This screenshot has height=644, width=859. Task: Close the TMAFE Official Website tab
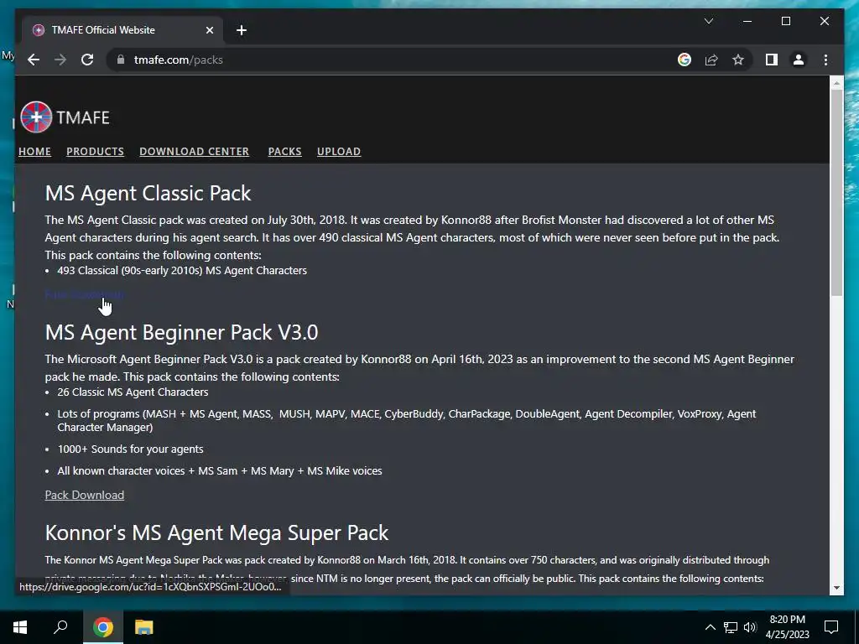(x=209, y=30)
